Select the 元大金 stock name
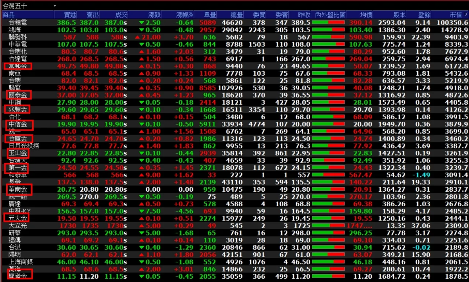The width and height of the screenshot is (469, 282). point(18,218)
